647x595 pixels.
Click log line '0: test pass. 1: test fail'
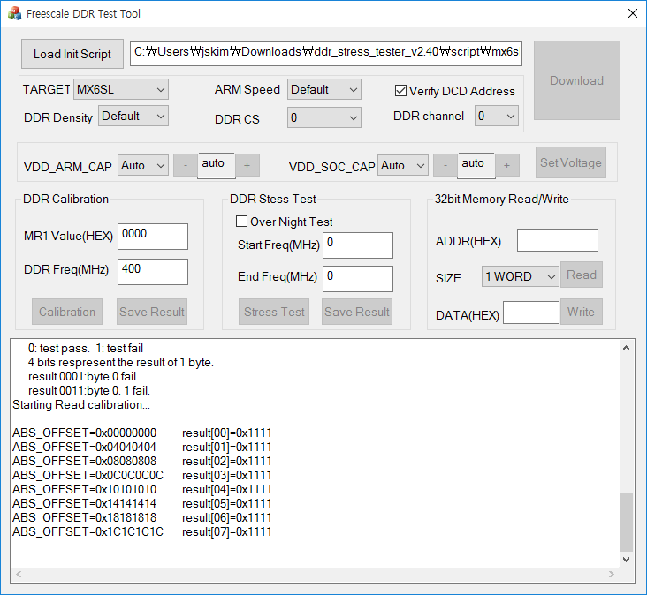86,348
